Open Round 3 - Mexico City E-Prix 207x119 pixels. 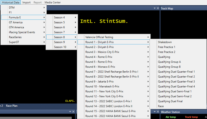click(114, 52)
